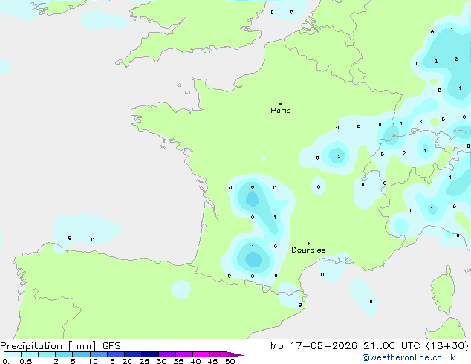Screen dimensions: 471x364
Task: Open the weatheronline.co.uk copyright link
Action: tap(409, 357)
